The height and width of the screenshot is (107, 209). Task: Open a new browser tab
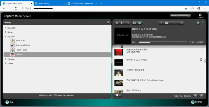pyautogui.click(x=101, y=3)
